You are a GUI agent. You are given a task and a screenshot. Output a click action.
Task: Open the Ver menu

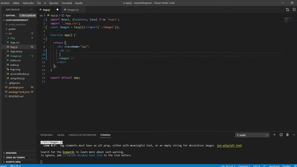[39, 3]
